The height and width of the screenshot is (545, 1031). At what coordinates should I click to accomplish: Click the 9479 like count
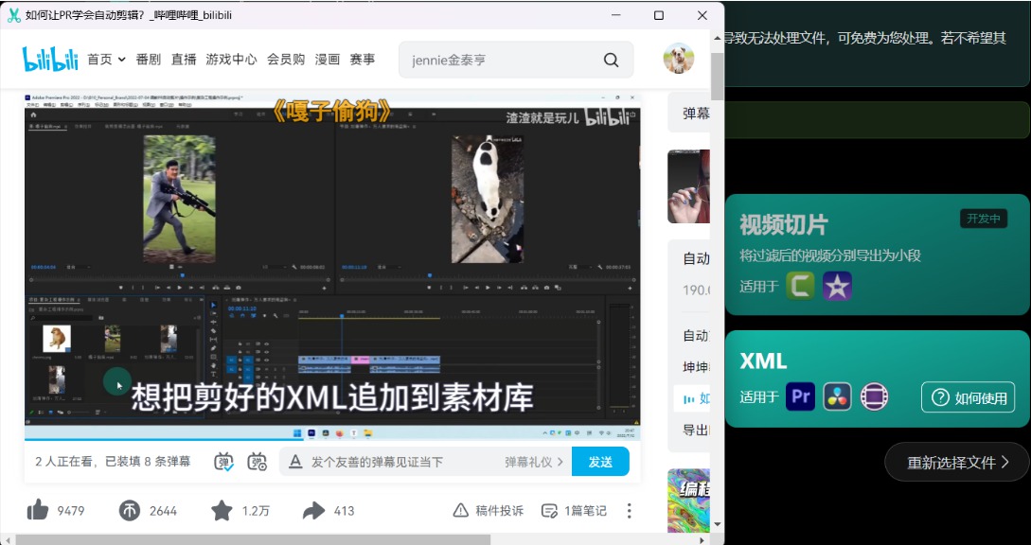(x=71, y=511)
